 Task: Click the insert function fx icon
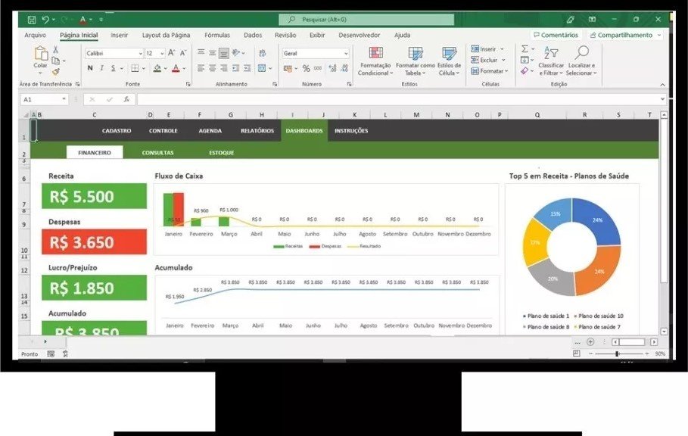tap(126, 99)
